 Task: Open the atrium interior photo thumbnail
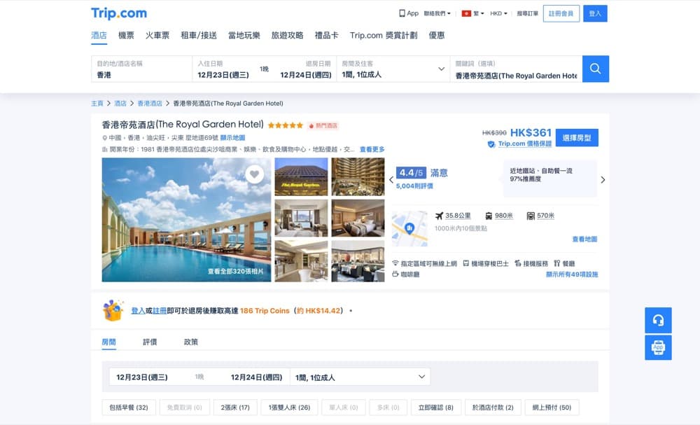pyautogui.click(x=358, y=176)
